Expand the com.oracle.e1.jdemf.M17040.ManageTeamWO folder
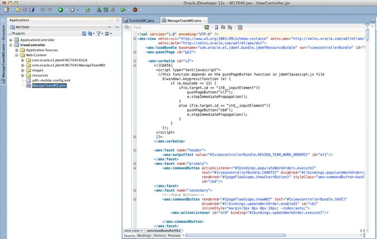This screenshot has height=239, width=377. pyautogui.click(x=22, y=65)
